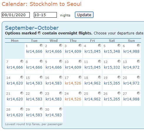This screenshot has height=131, width=144.
Task: Click moon icon in overnight flights legend
Action: [x=39, y=33]
